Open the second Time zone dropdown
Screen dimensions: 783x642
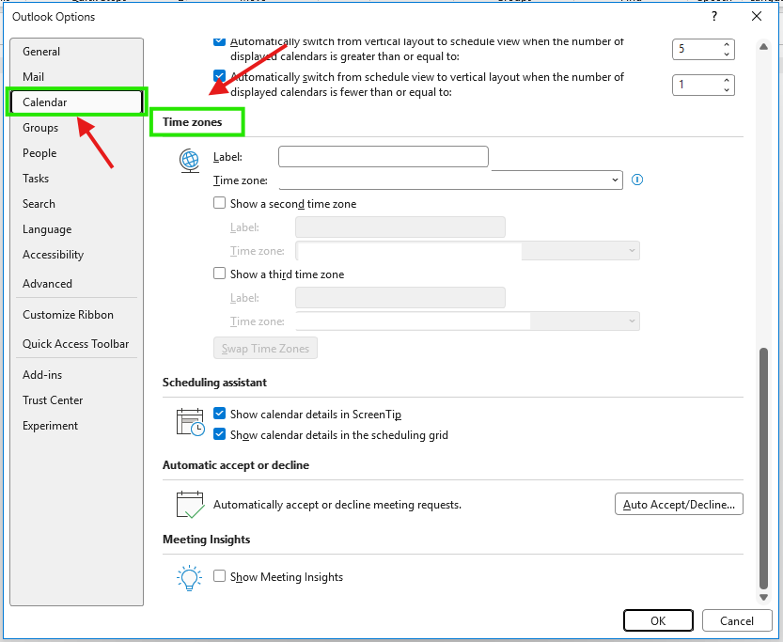coord(467,251)
